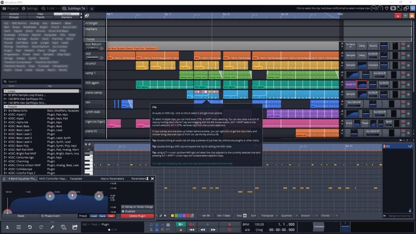Viewport: 416px width, 234px height.
Task: Click the red Delete Plugin button
Action: (137, 216)
